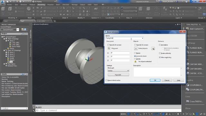
Task: Open the Home ribbon tab
Action: point(9,5)
